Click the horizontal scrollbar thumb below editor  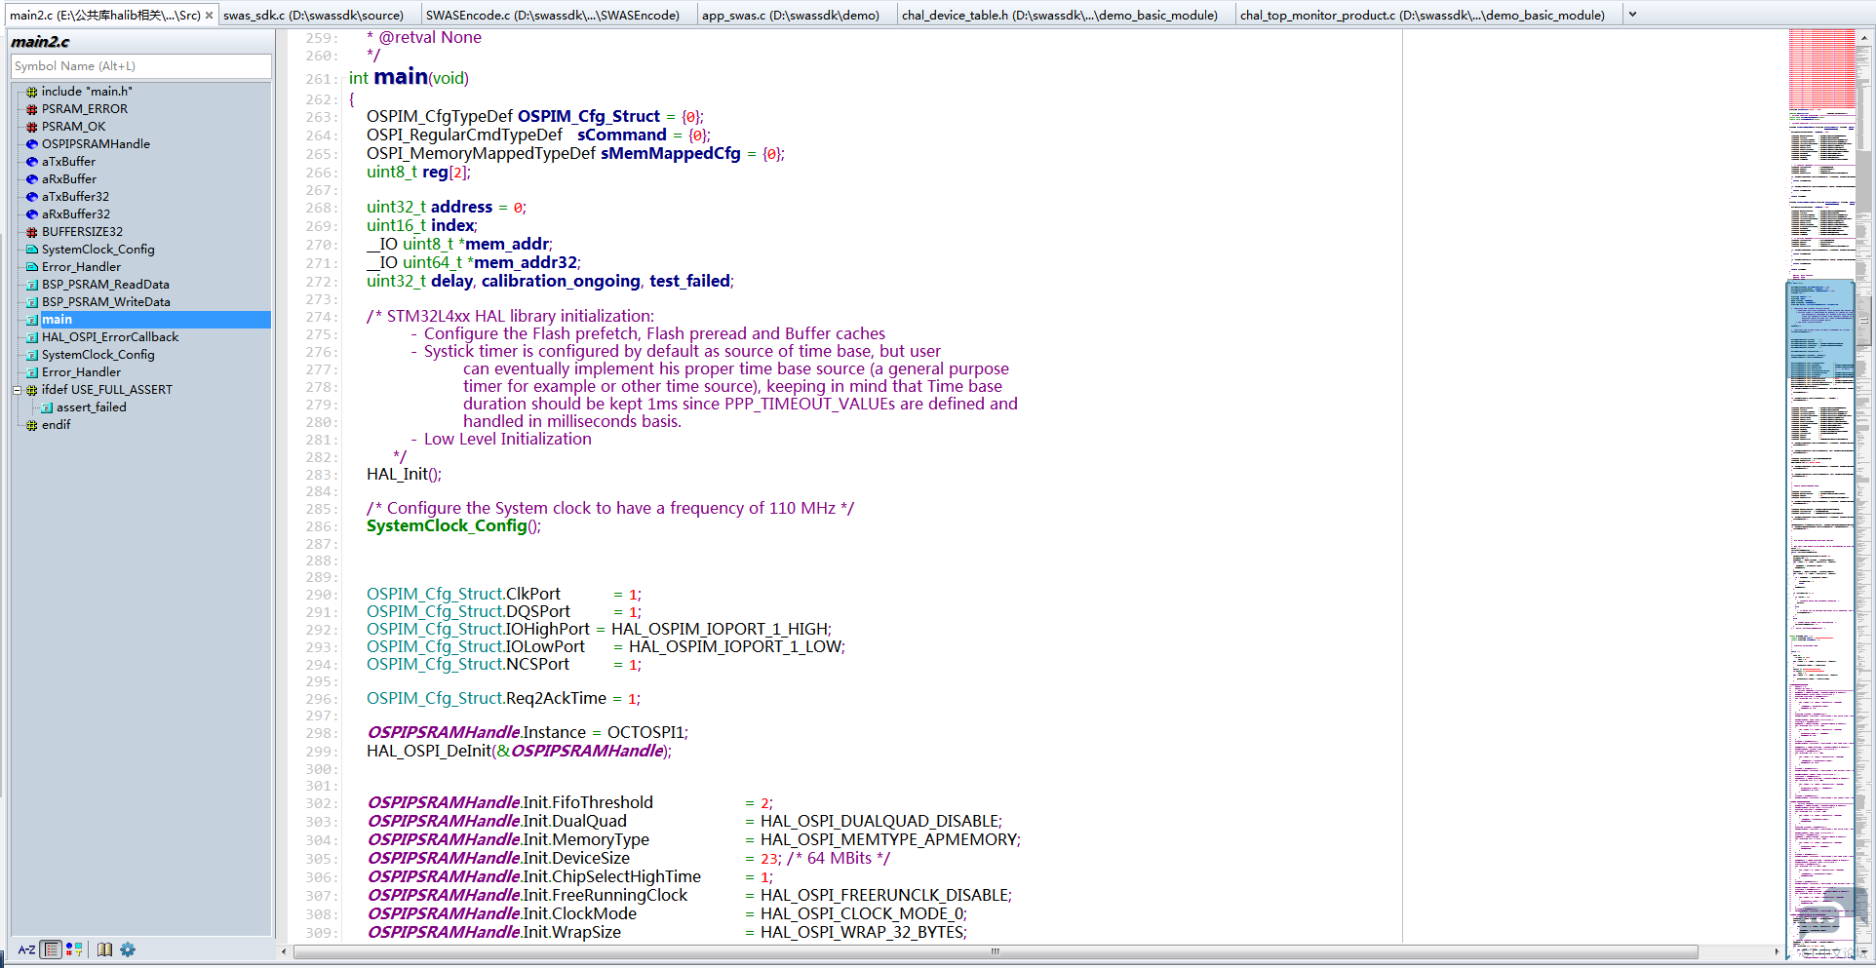pos(995,952)
